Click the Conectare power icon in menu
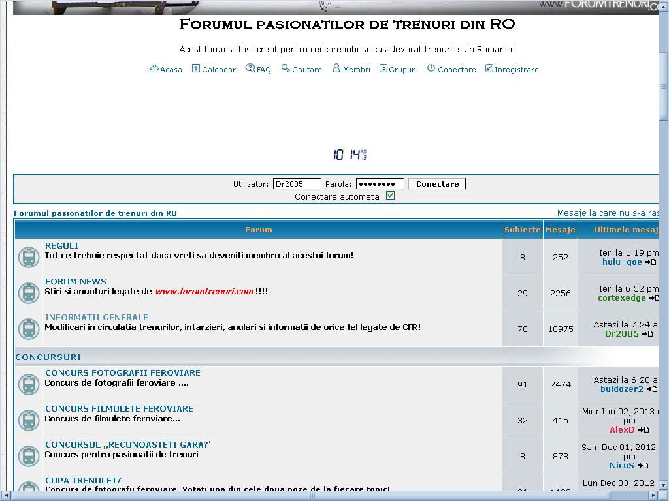This screenshot has width=669, height=501. pos(431,68)
